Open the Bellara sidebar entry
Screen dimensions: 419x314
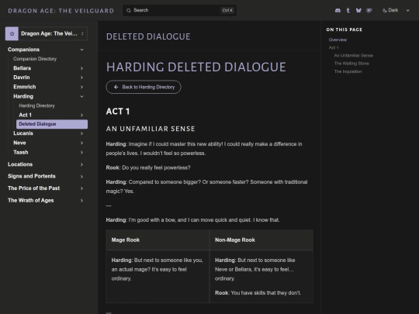click(23, 68)
